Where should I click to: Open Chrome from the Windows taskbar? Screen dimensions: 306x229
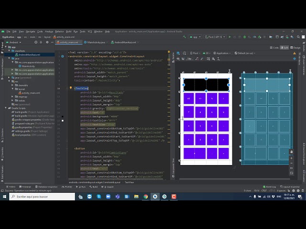(145, 197)
